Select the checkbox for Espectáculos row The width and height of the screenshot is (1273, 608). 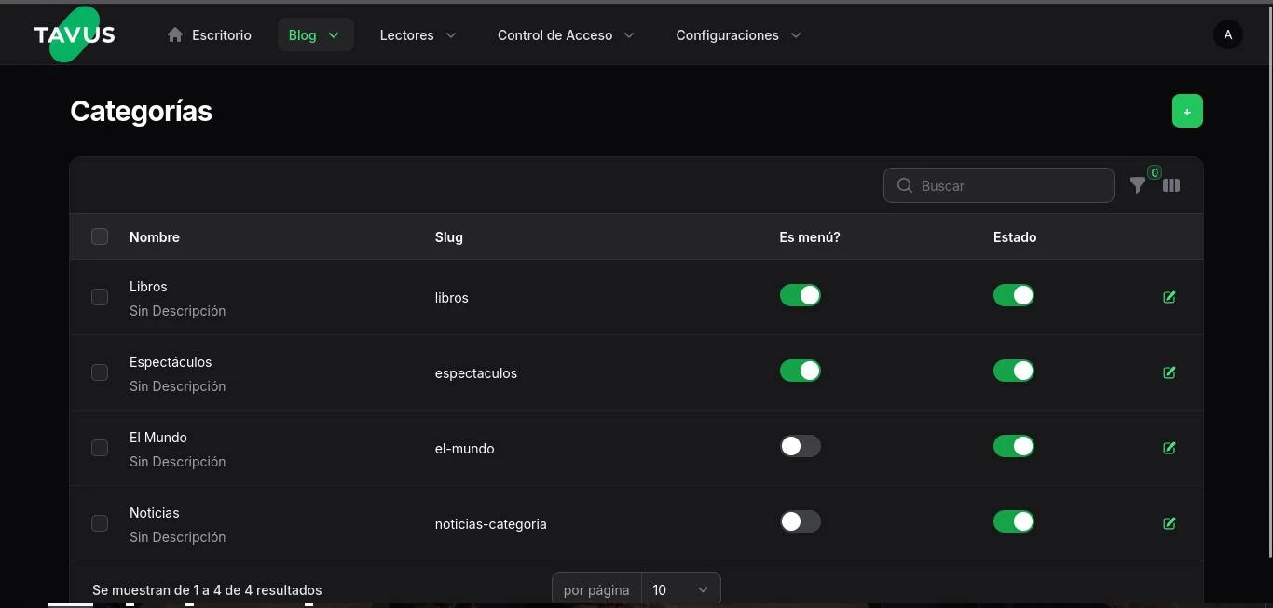(x=100, y=372)
